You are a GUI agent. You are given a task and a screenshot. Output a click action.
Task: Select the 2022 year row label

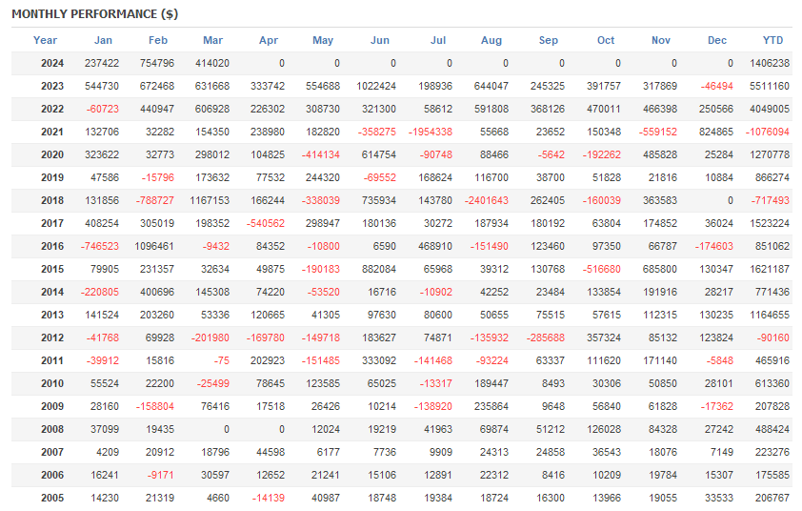coord(52,109)
